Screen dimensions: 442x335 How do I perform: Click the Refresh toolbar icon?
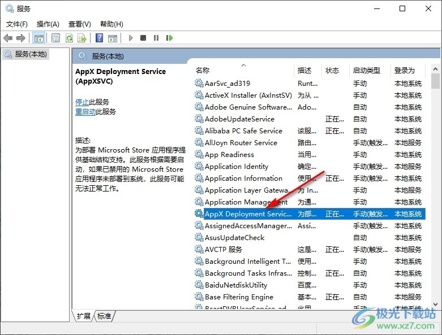click(x=69, y=38)
